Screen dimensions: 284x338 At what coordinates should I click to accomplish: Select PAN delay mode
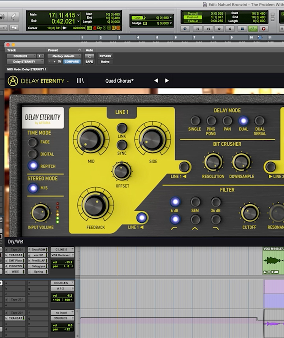[227, 121]
